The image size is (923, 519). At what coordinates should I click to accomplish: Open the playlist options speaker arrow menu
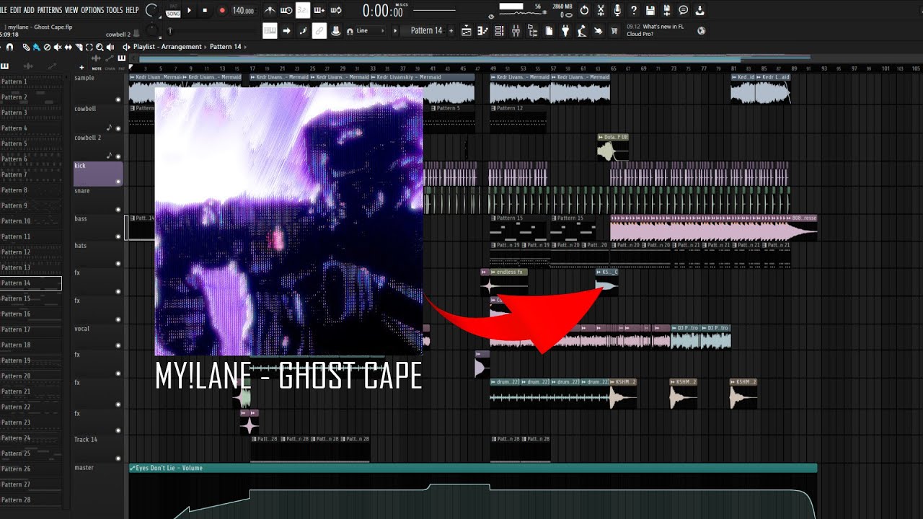point(127,47)
